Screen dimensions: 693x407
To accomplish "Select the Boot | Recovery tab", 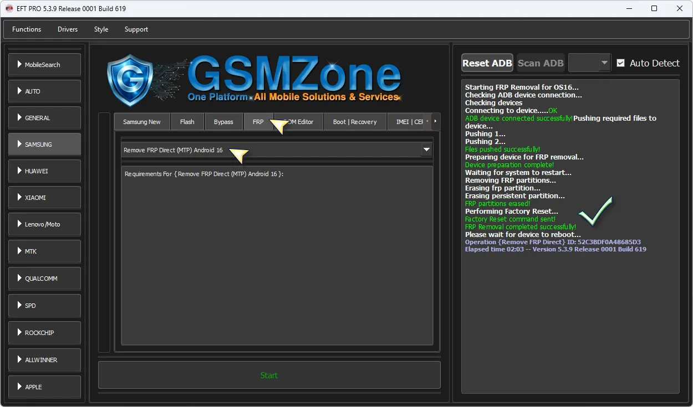I will 354,122.
